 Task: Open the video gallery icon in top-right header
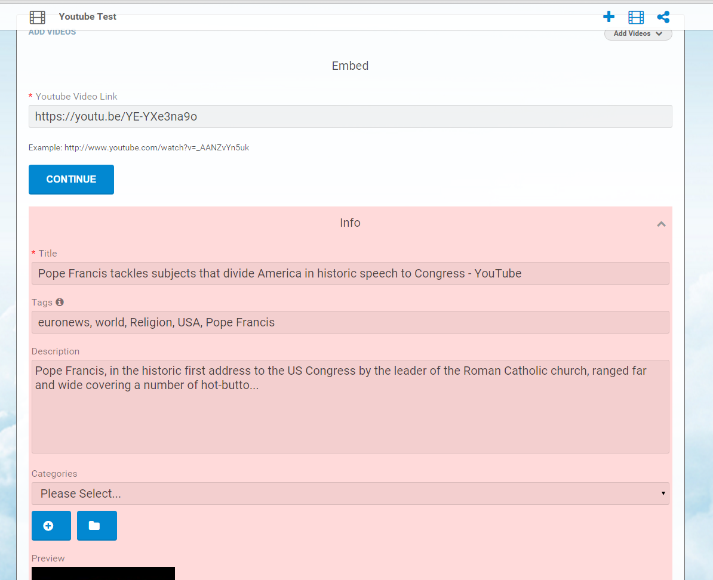636,17
